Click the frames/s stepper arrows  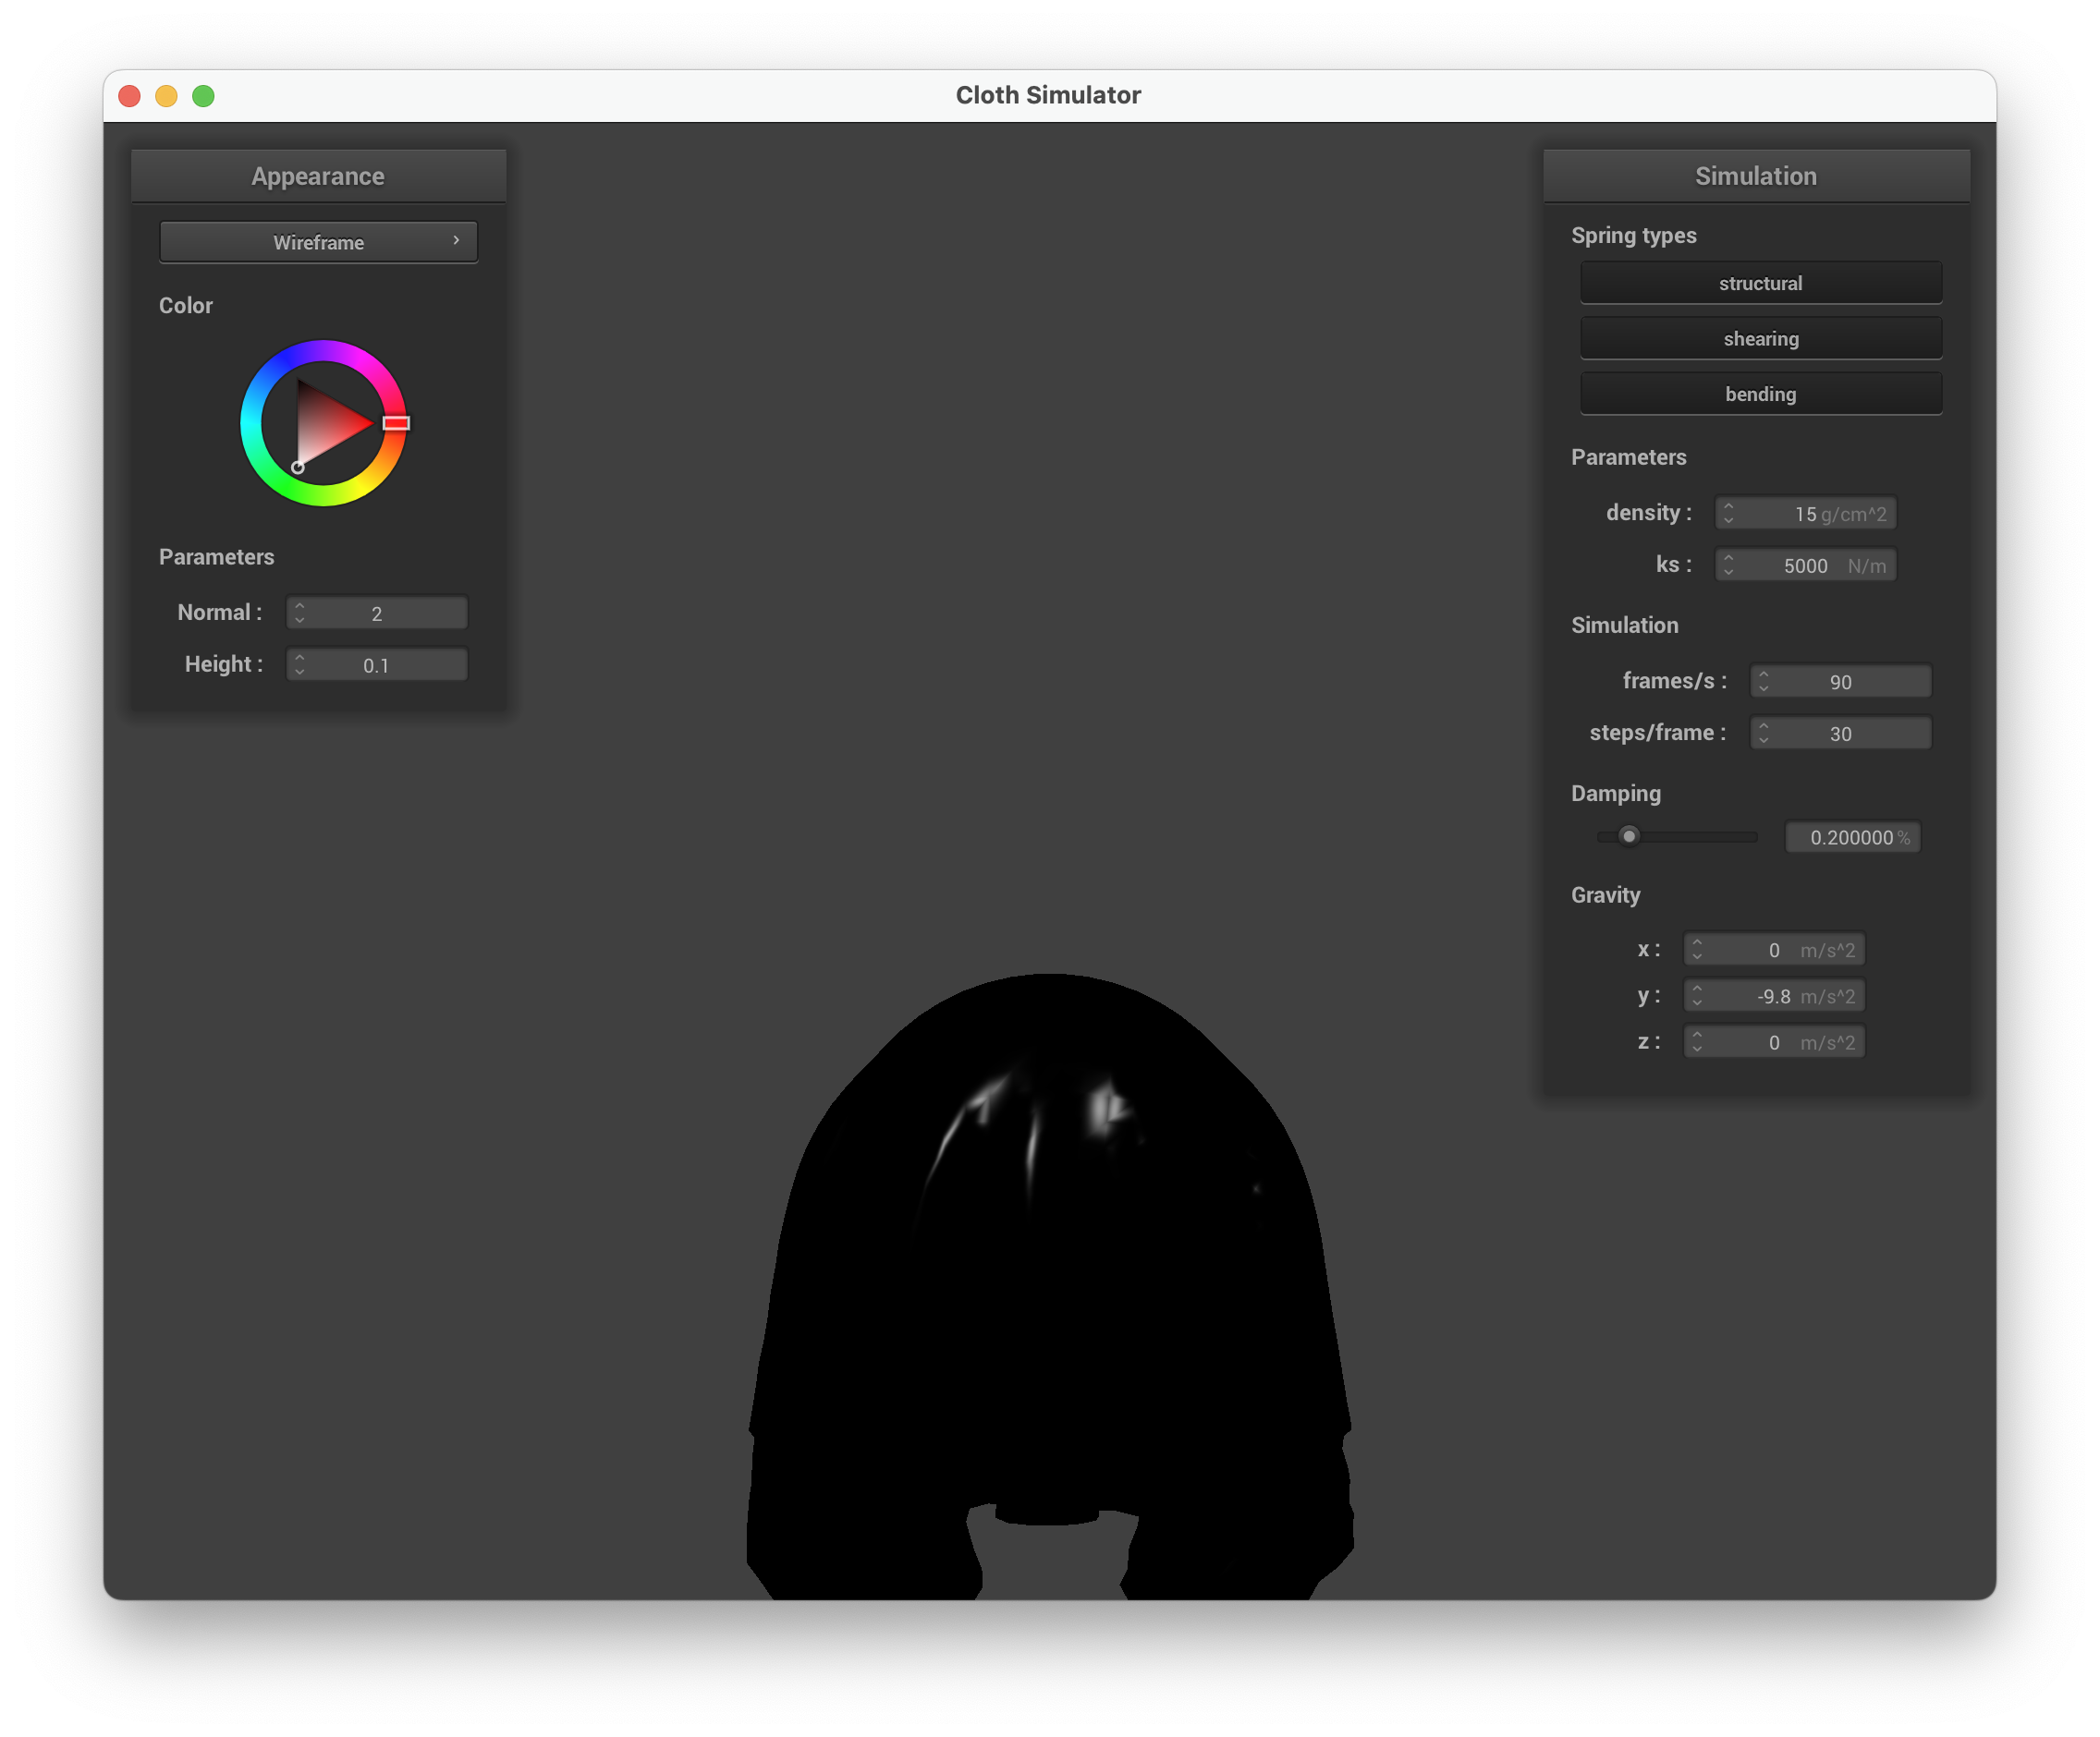pos(1763,682)
